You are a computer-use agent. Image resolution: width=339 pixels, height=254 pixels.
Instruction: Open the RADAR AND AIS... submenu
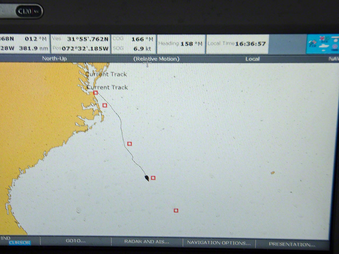pyautogui.click(x=147, y=242)
